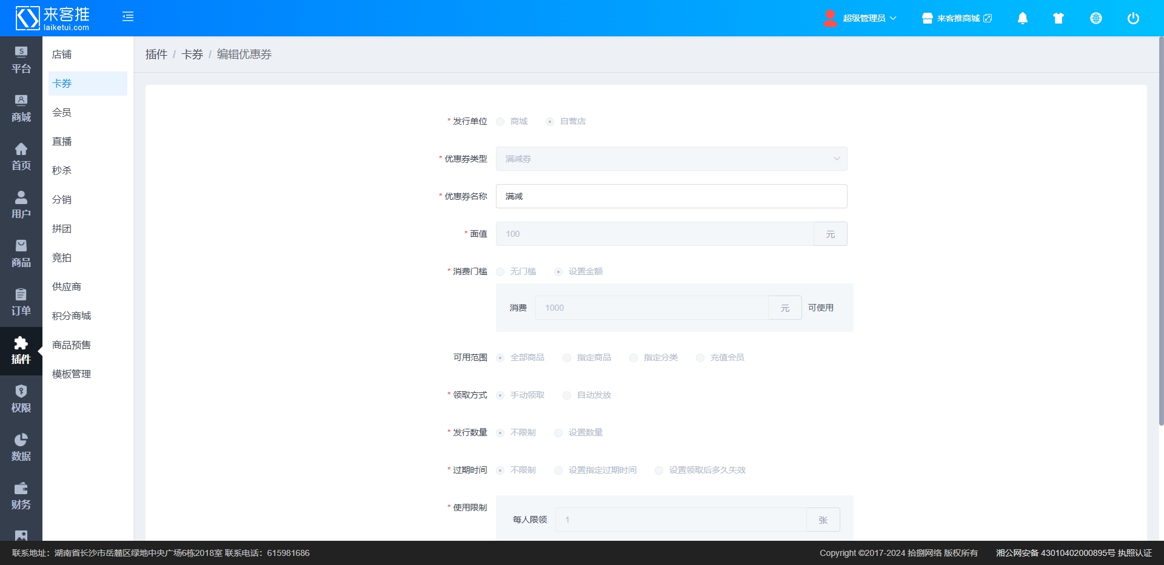The image size is (1164, 565).
Task: Open the 商城 section in sidebar
Action: [21, 109]
